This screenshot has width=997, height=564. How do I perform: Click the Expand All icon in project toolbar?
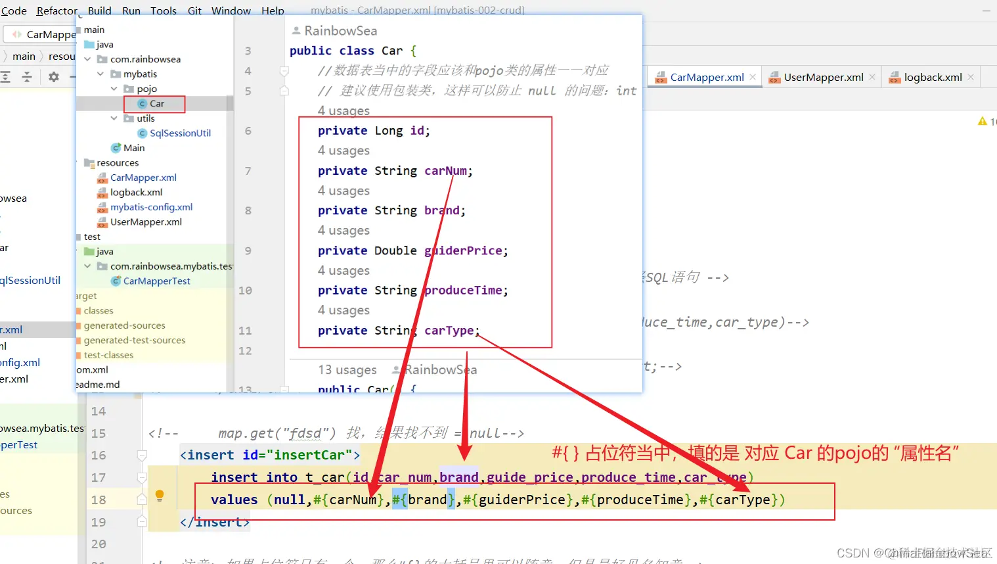coord(5,77)
